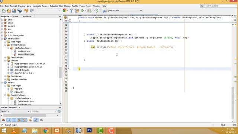
Task: Click the green Camtasia icon in taskbar
Action: (x=100, y=131)
